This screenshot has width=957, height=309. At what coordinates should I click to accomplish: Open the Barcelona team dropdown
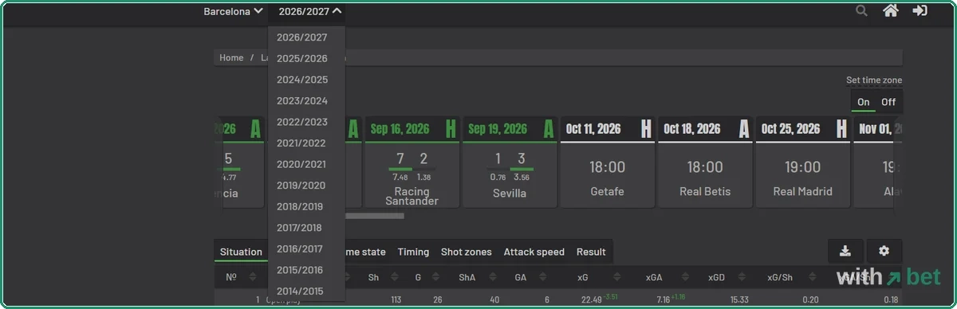pyautogui.click(x=233, y=11)
